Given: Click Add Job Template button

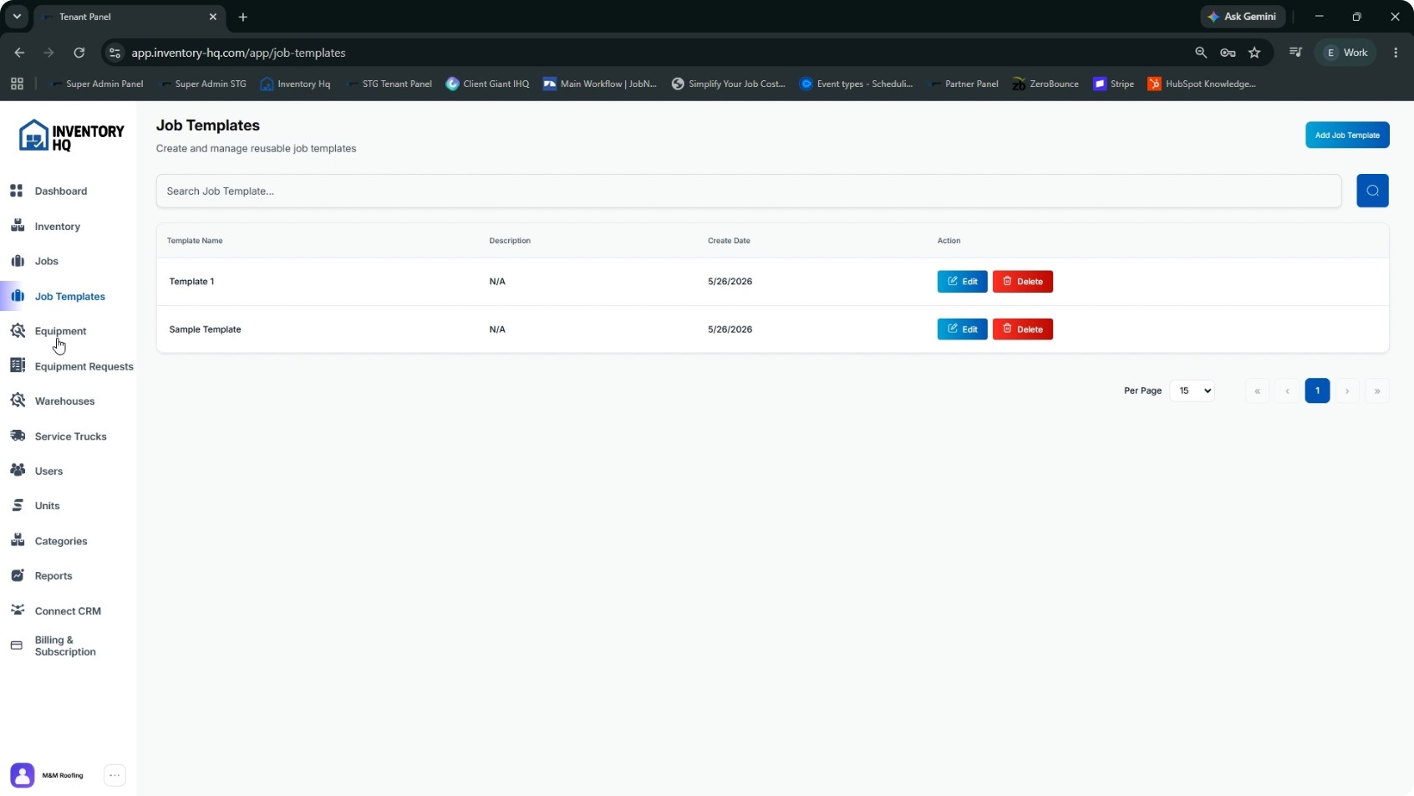Looking at the screenshot, I should 1347,135.
